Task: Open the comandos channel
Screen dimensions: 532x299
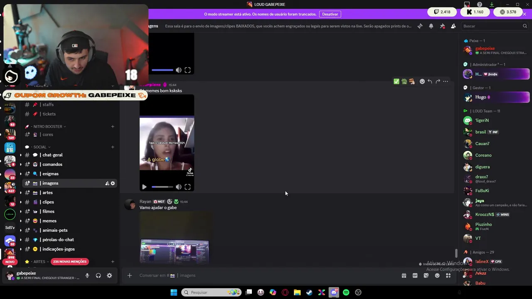Action: [x=69, y=164]
